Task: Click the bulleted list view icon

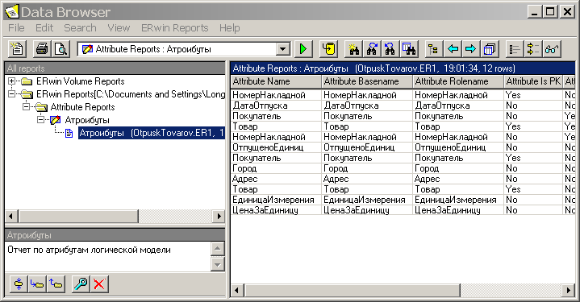Action: click(x=515, y=49)
